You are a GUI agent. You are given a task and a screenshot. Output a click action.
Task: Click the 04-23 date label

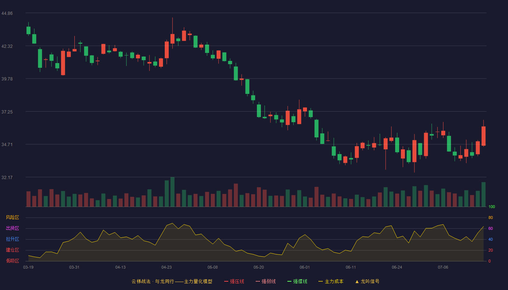pyautogui.click(x=167, y=267)
